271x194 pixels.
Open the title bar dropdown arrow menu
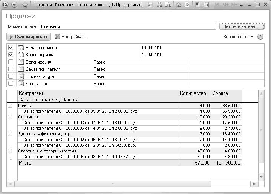click(14, 5)
